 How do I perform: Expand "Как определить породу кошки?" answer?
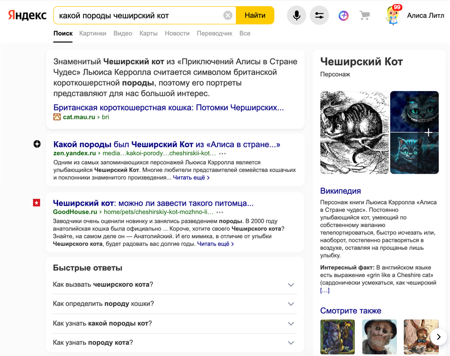pos(291,304)
